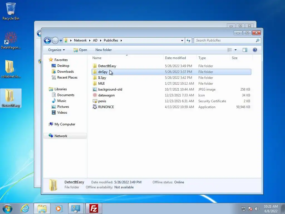Open Recent Places under Favorites
This screenshot has width=285, height=214.
[65, 77]
